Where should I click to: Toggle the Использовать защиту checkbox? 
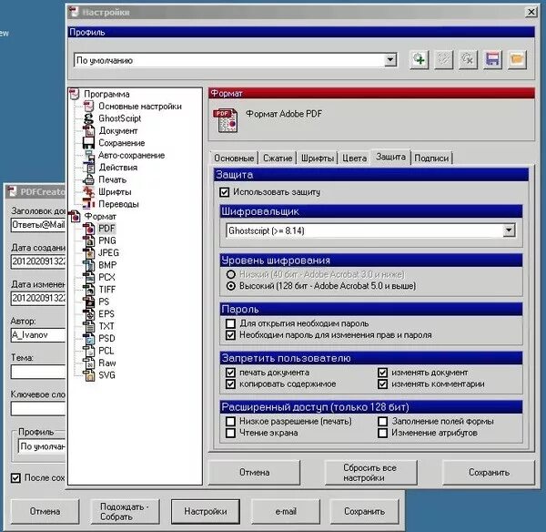[225, 192]
